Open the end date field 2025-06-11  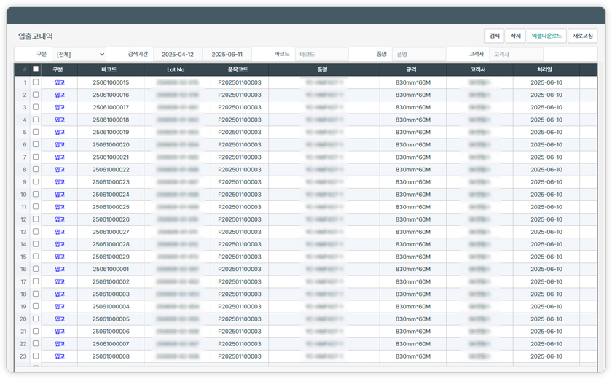pos(227,55)
